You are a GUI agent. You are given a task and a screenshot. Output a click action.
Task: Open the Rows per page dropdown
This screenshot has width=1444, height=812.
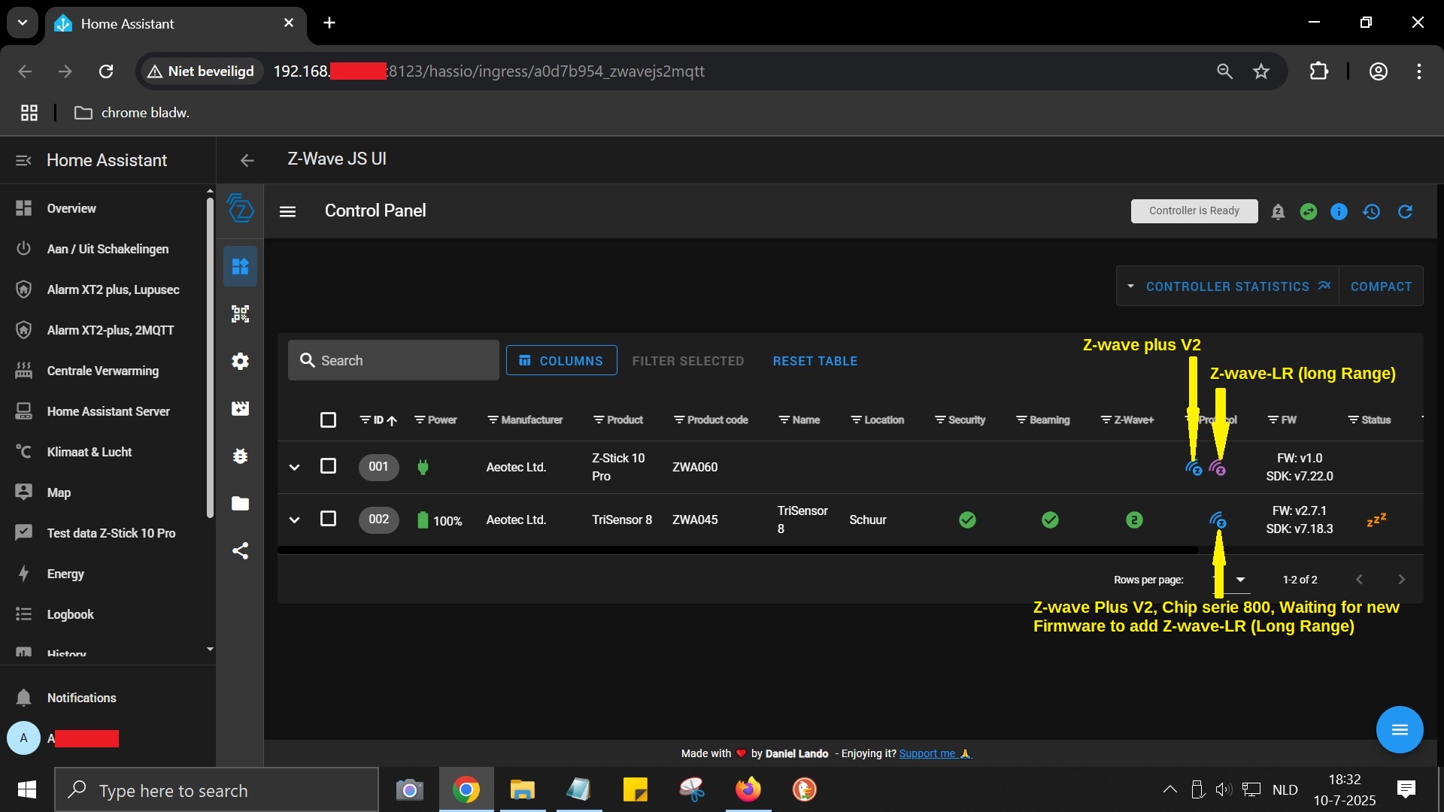pyautogui.click(x=1231, y=579)
